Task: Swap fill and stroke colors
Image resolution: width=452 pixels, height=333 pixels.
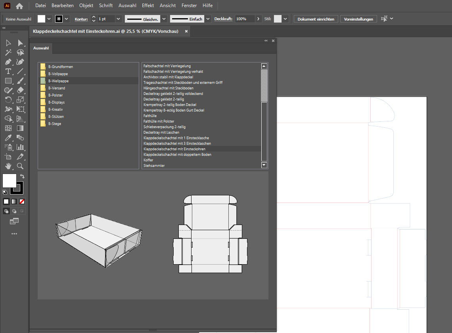Action: 23,176
